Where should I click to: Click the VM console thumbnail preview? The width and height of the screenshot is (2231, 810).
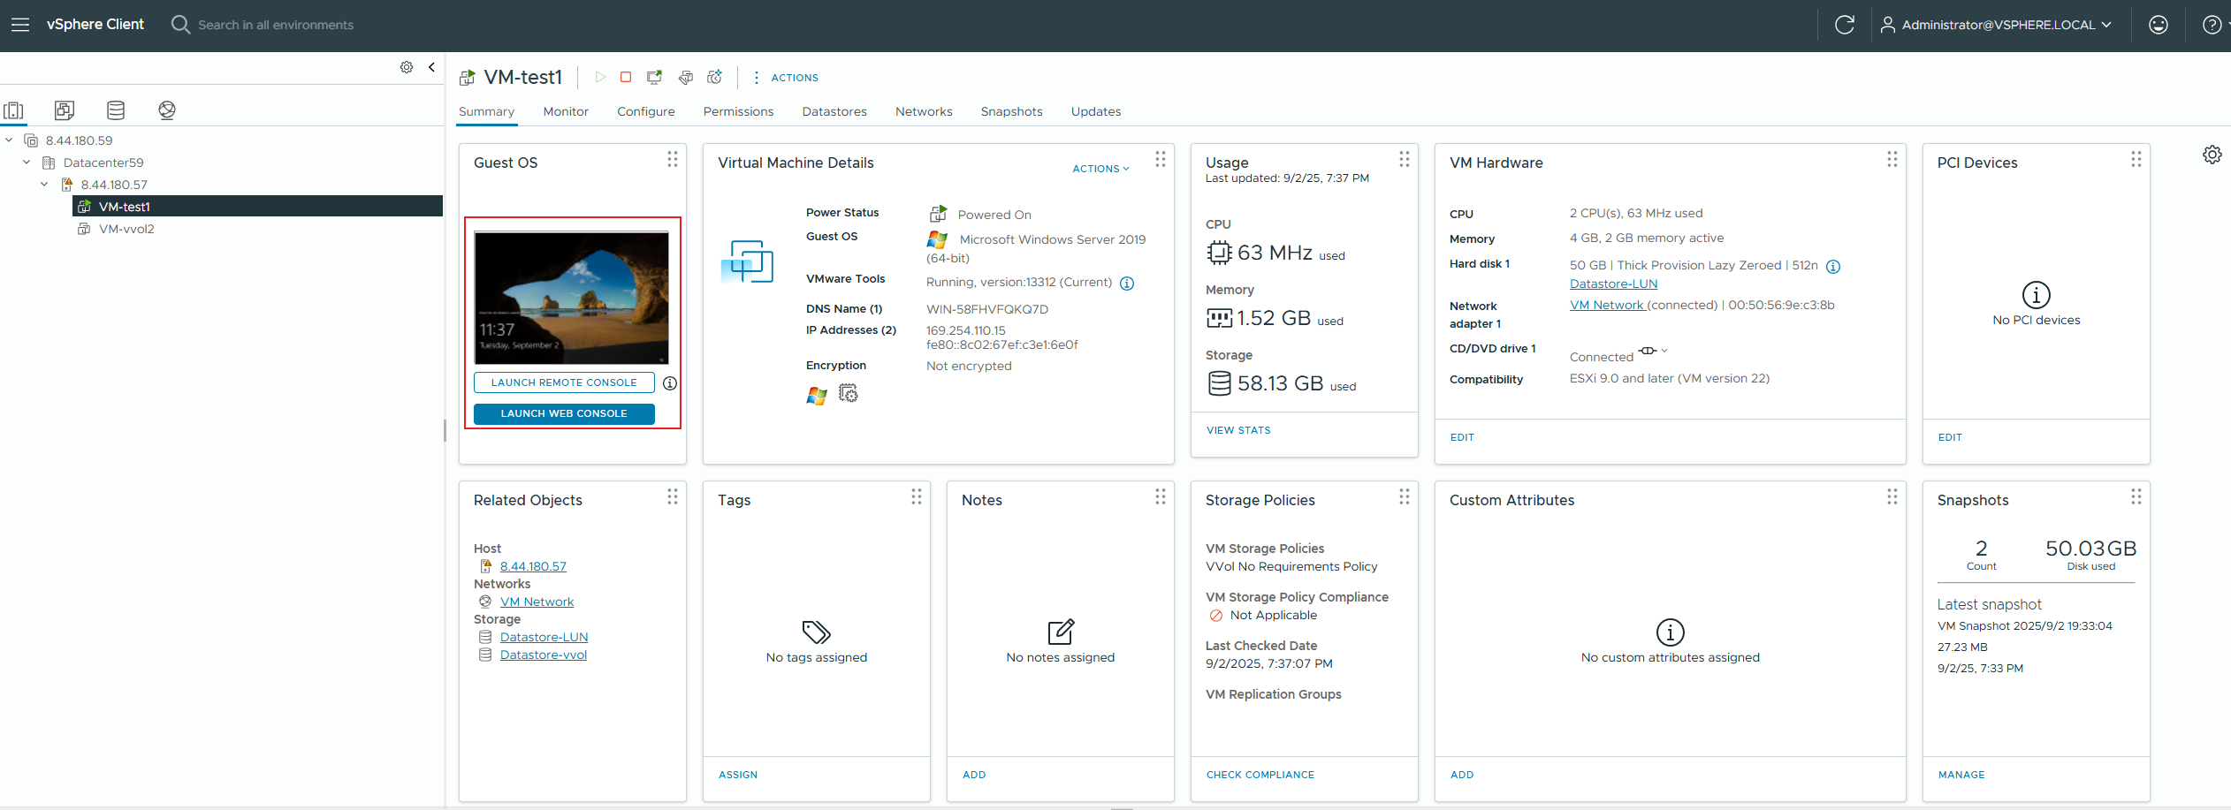pos(572,298)
